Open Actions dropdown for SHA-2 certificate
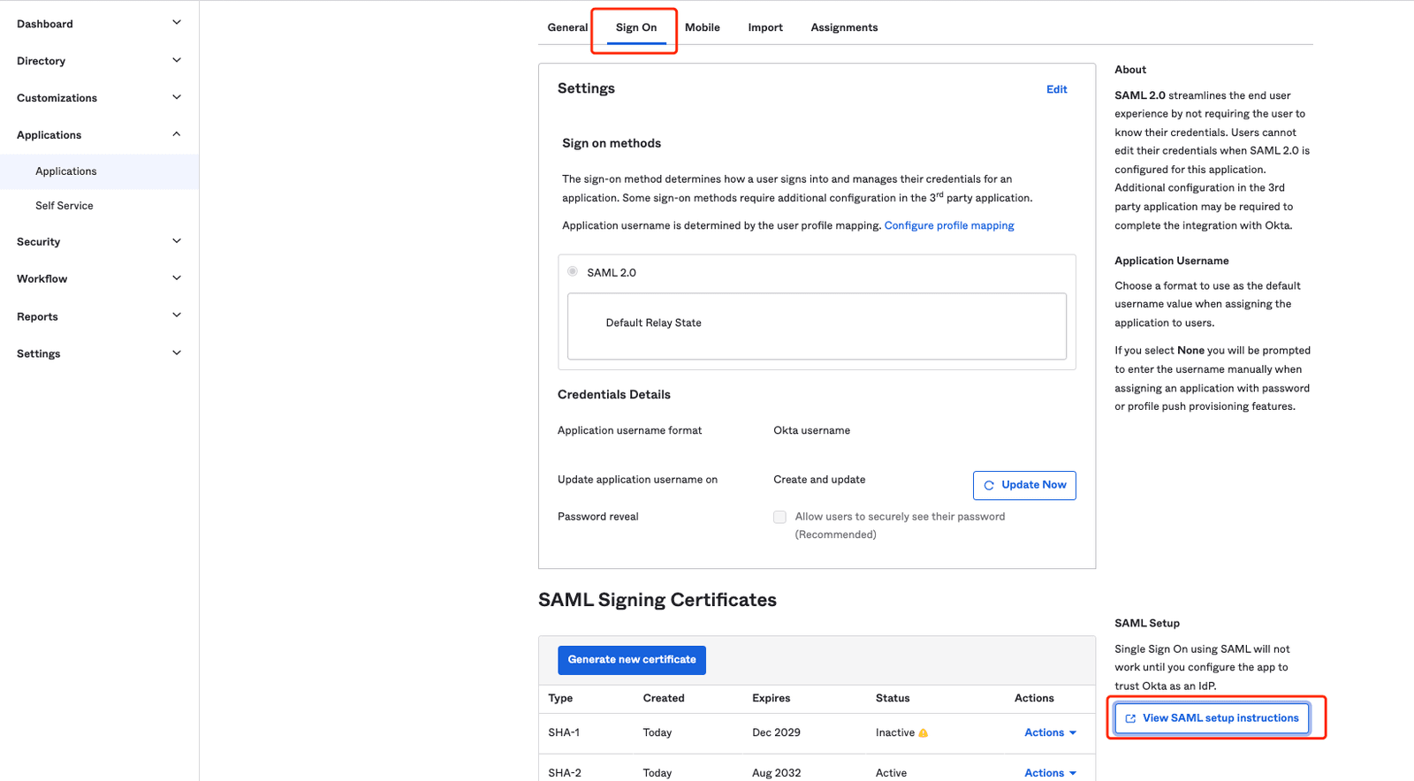 coord(1050,773)
